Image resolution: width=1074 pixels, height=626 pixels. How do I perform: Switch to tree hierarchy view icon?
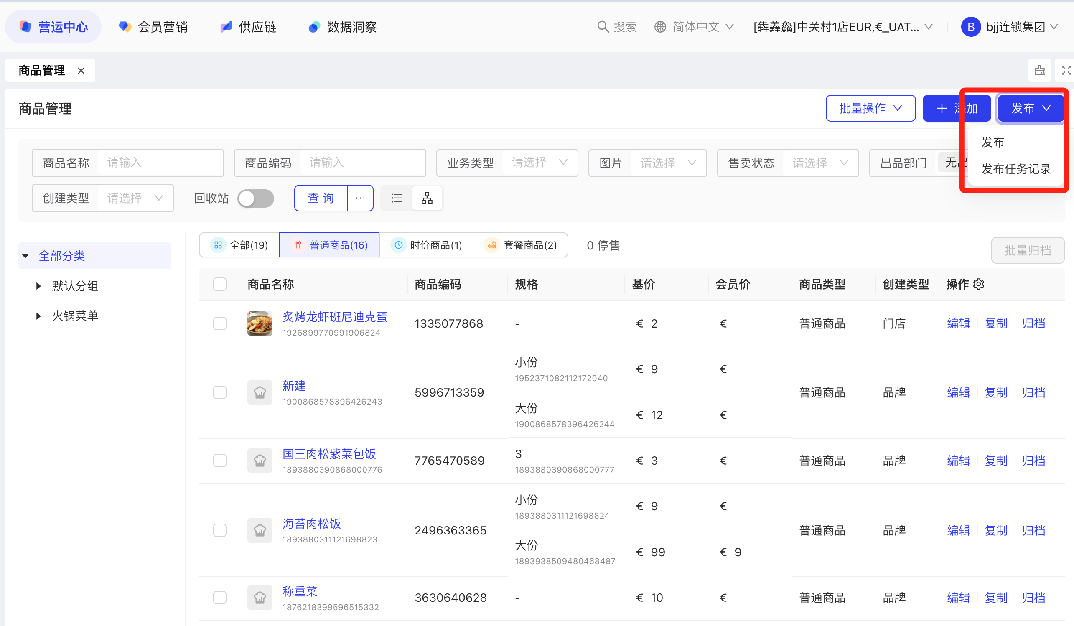click(427, 198)
